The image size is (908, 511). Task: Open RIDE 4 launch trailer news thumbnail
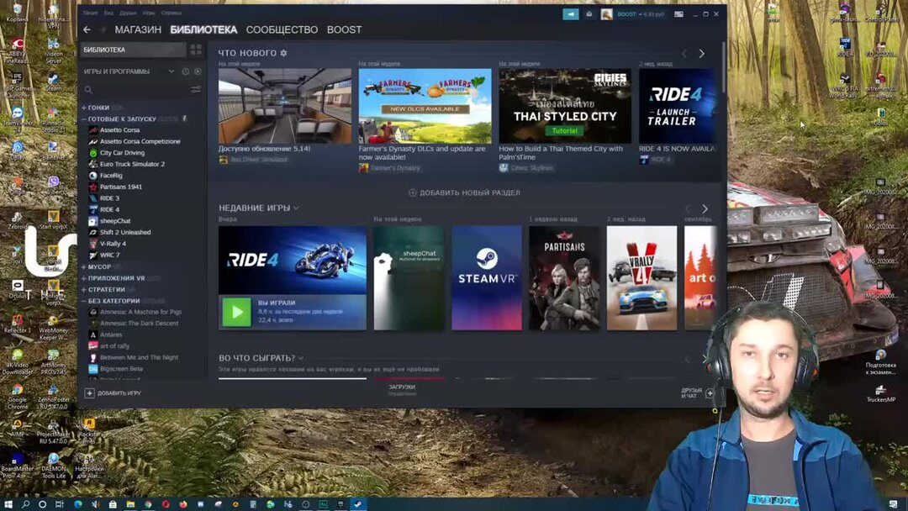[676, 106]
